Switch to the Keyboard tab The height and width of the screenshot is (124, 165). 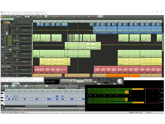click(23, 83)
